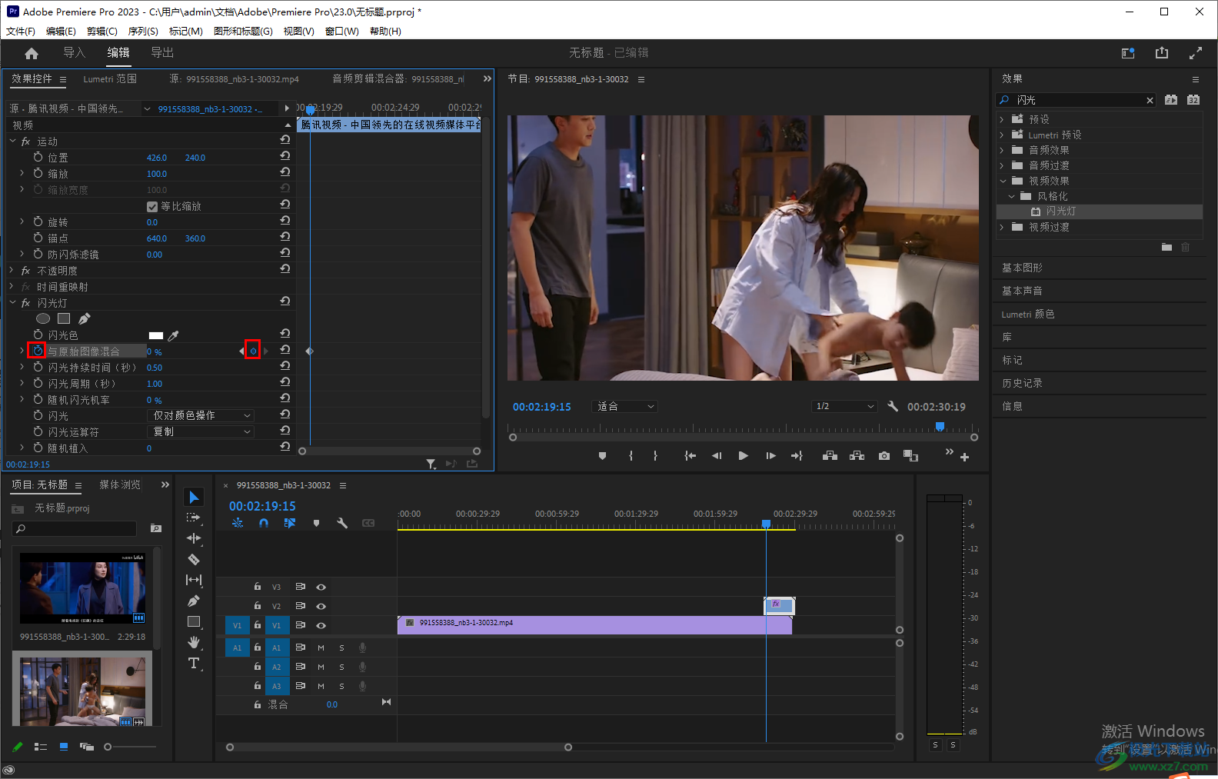Select the Ripple Edit tool
This screenshot has width=1218, height=779.
[194, 538]
